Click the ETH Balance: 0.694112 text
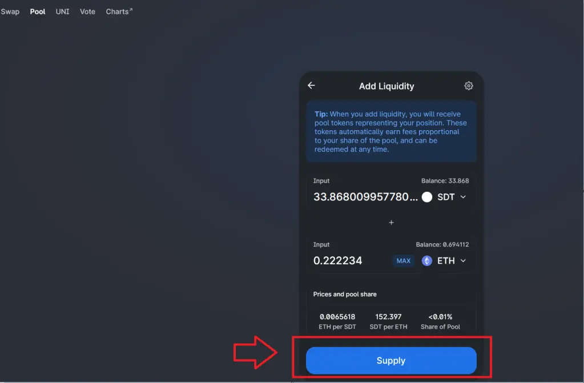584x383 pixels. [x=442, y=244]
